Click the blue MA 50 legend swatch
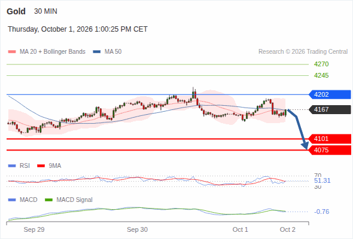The image size is (353, 239). click(x=97, y=52)
